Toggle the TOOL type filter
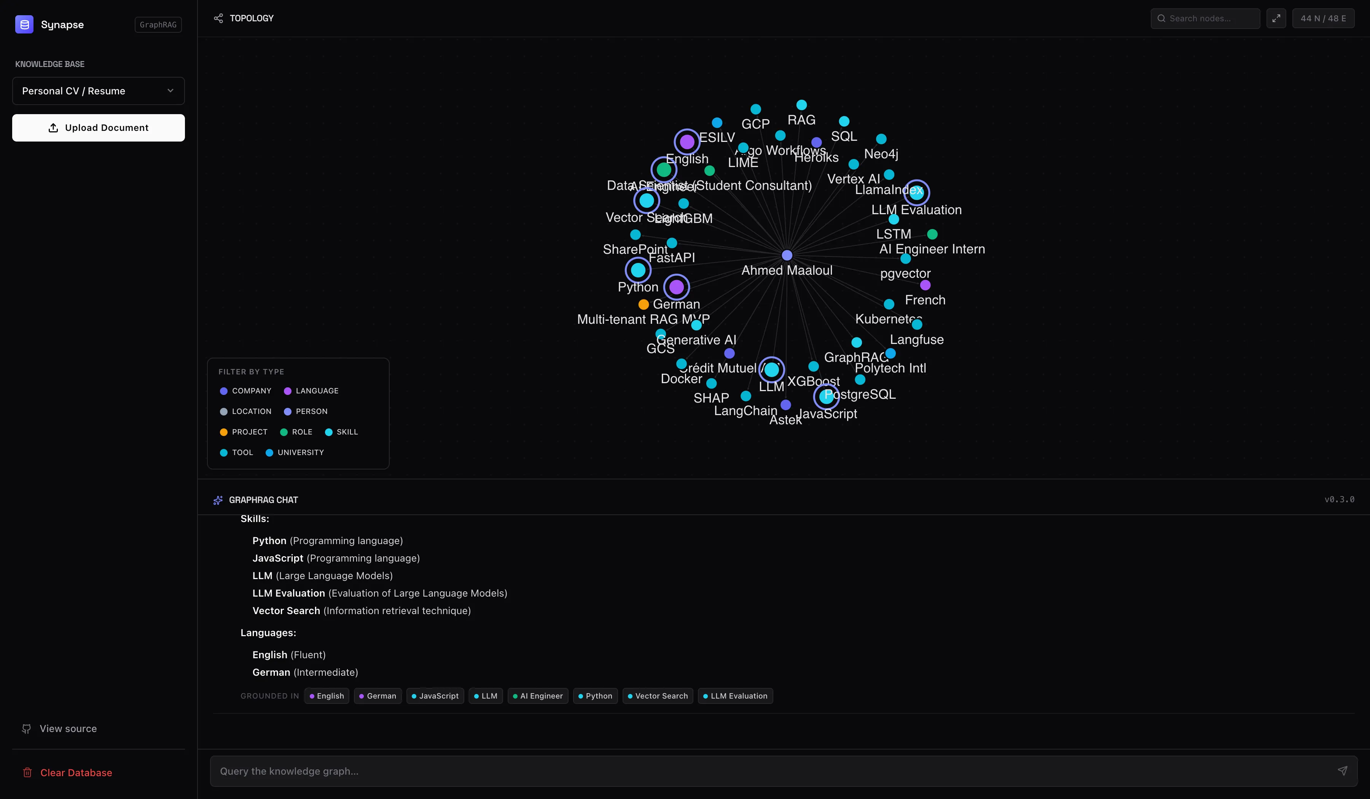The width and height of the screenshot is (1370, 799). (x=236, y=452)
